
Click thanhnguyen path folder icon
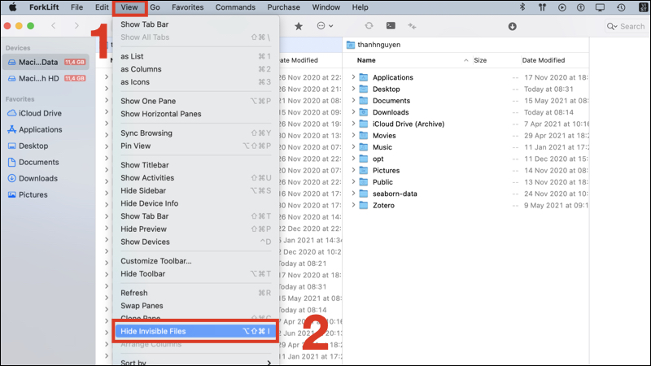pyautogui.click(x=351, y=45)
